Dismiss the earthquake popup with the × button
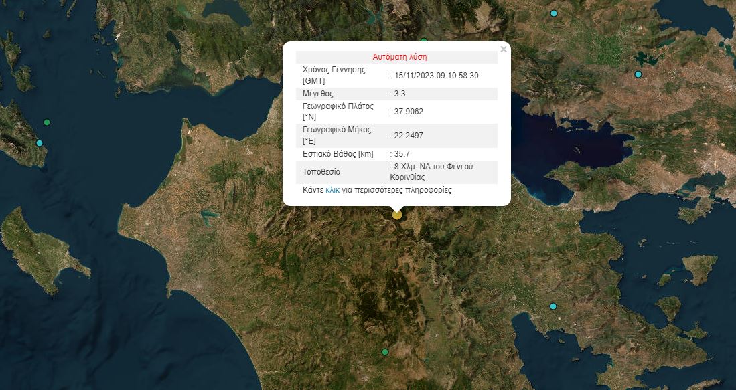Screen dimensions: 736x390 [503, 48]
